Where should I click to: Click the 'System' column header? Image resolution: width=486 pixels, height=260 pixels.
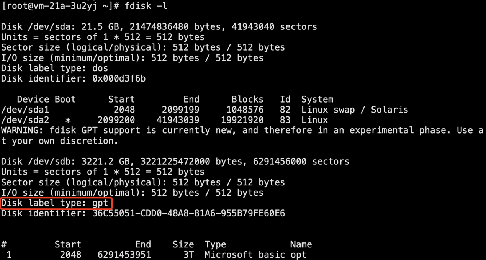[x=317, y=100]
